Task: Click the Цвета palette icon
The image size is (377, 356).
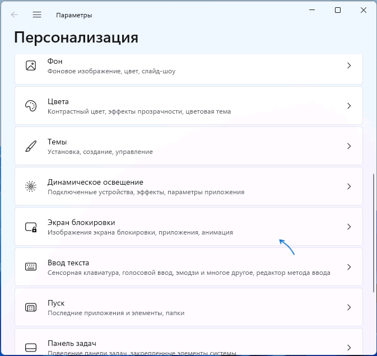Action: click(x=31, y=106)
